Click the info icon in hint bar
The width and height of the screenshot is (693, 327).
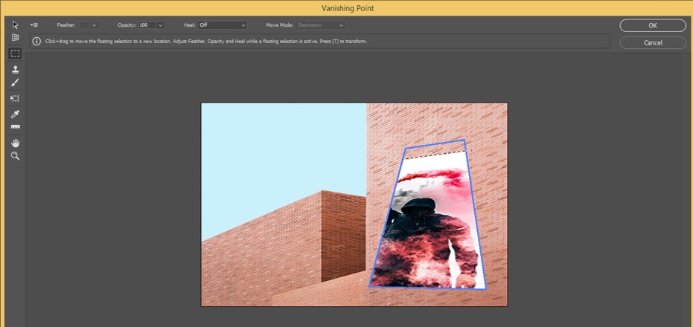(x=36, y=42)
